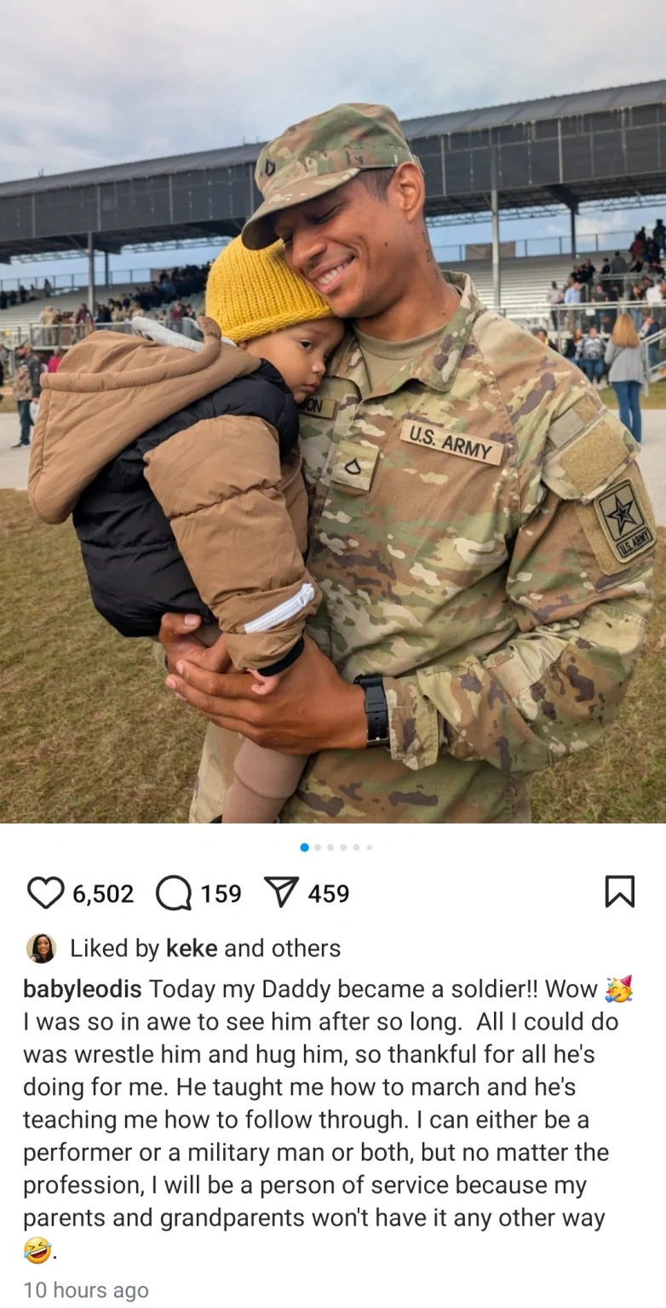Open the liker's profile picture avatar
The width and height of the screenshot is (666, 1308).
click(x=42, y=948)
